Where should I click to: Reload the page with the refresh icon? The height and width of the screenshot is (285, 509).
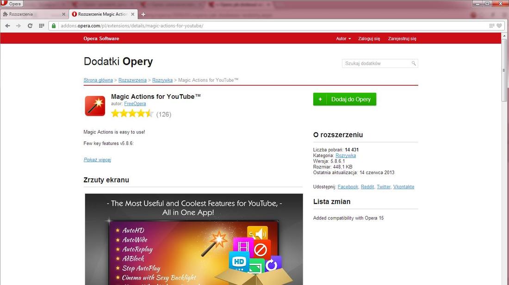[30, 25]
